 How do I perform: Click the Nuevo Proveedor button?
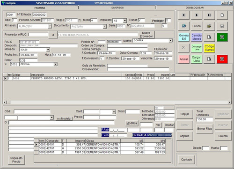pyautogui.click(x=146, y=35)
